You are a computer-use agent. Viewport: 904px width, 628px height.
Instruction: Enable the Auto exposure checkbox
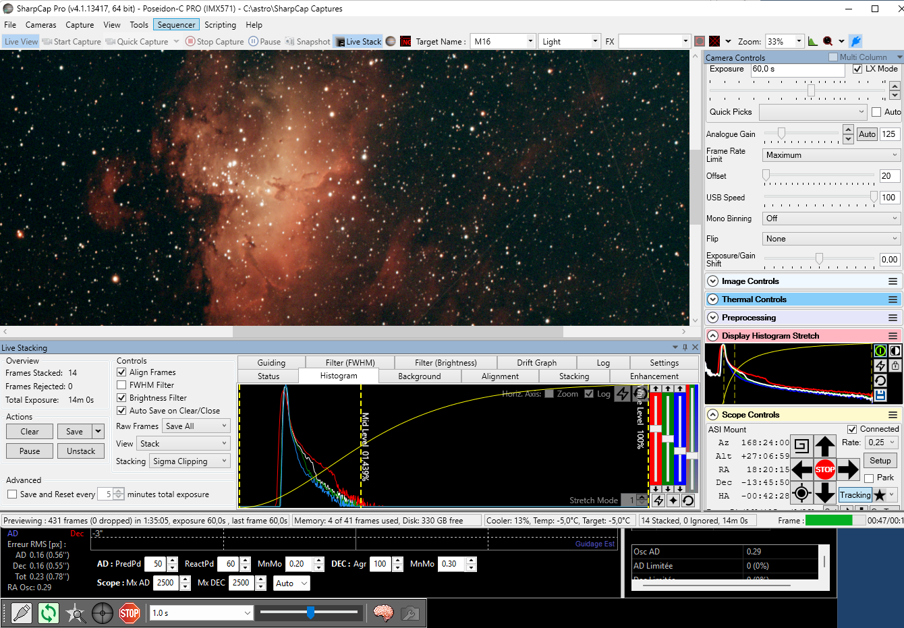876,112
